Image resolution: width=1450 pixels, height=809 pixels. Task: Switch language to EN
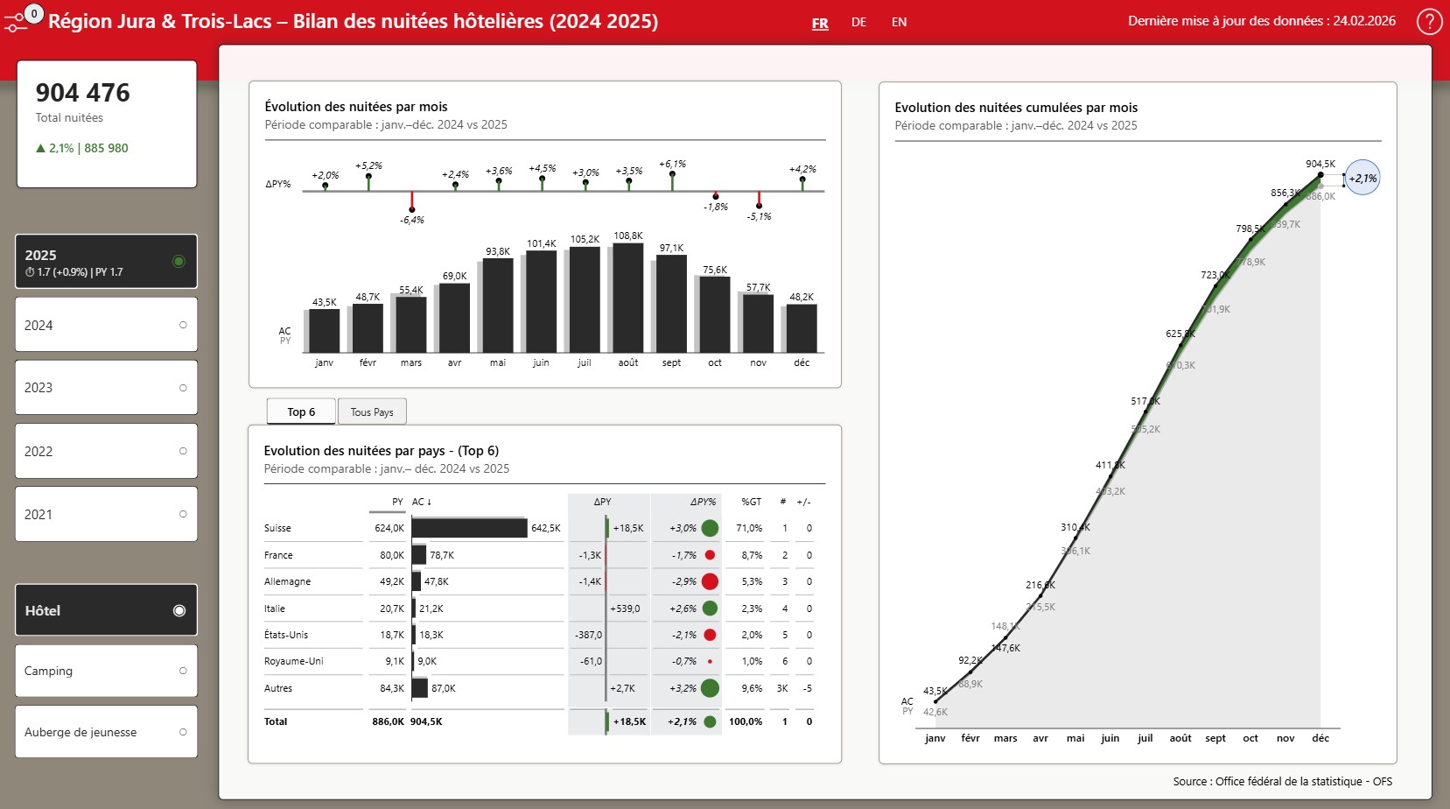point(899,22)
